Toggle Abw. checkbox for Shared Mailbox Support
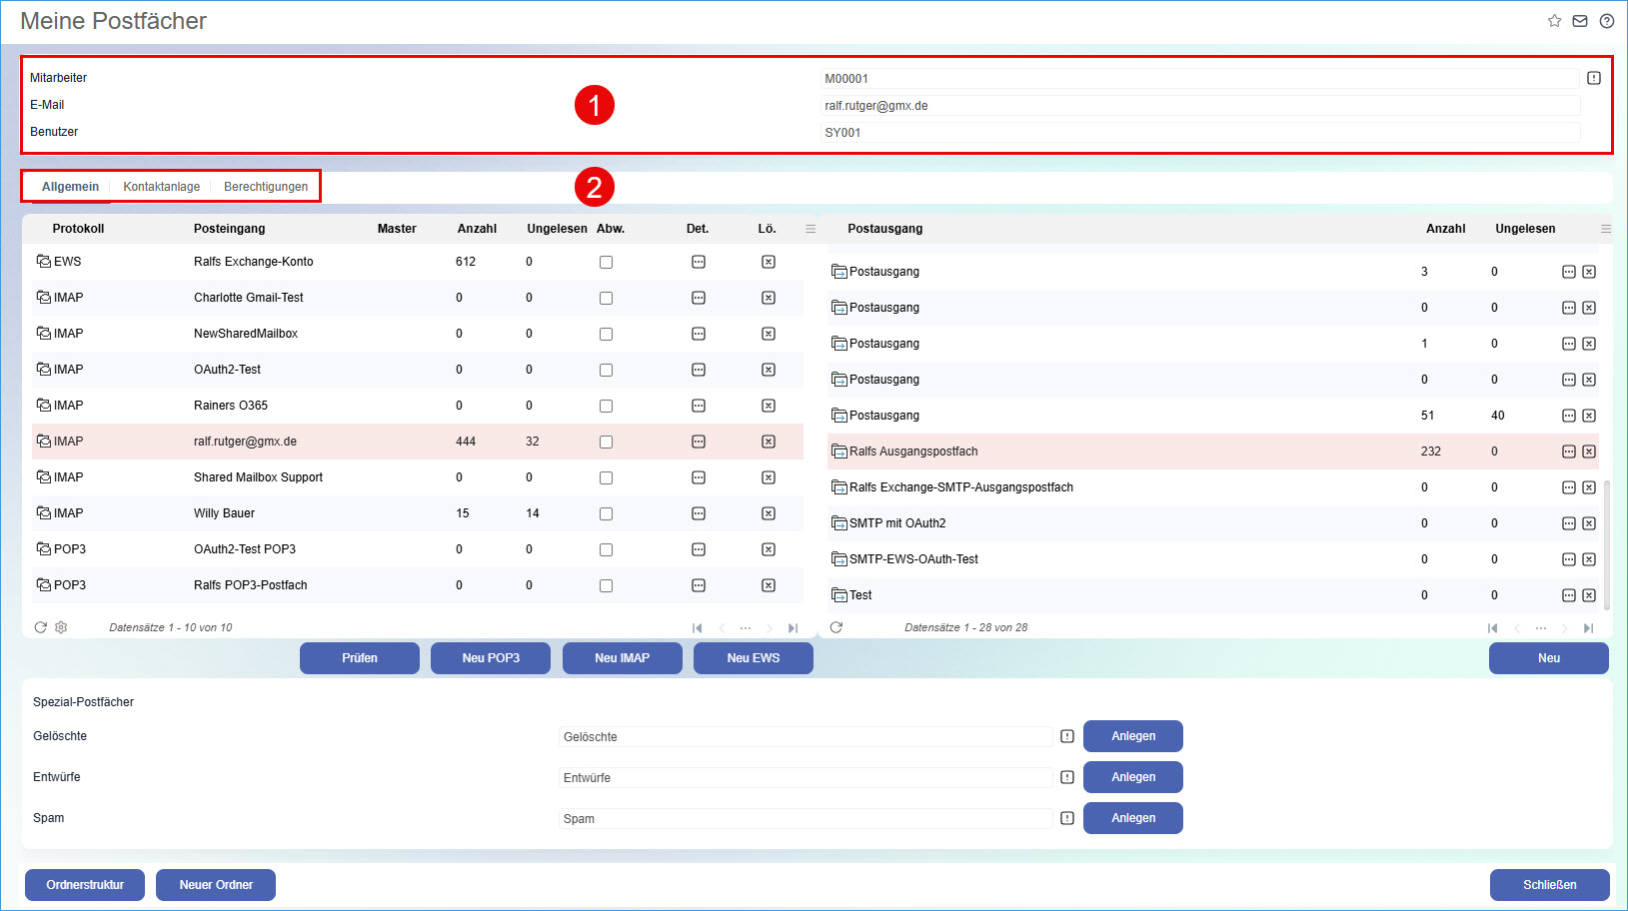 point(606,477)
